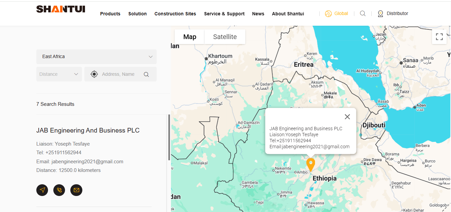The width and height of the screenshot is (451, 212).
Task: Click the orange map marker pin
Action: coord(311,165)
